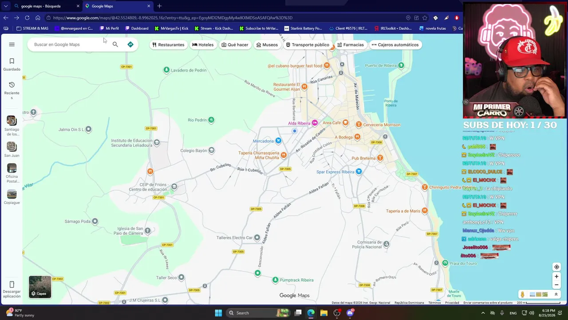Screen dimensions: 568x320
Task: Select the Talleres Electro Car pin
Action: coord(257,238)
